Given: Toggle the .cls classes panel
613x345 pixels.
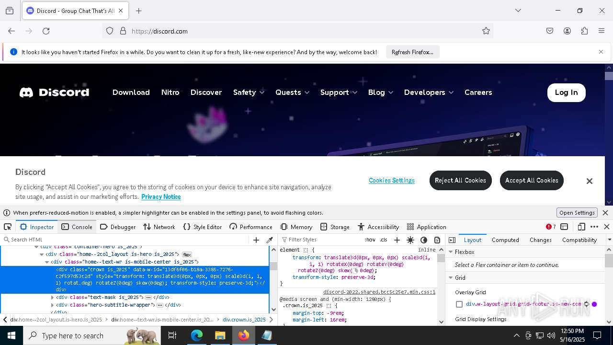Looking at the screenshot, I should pos(384,240).
